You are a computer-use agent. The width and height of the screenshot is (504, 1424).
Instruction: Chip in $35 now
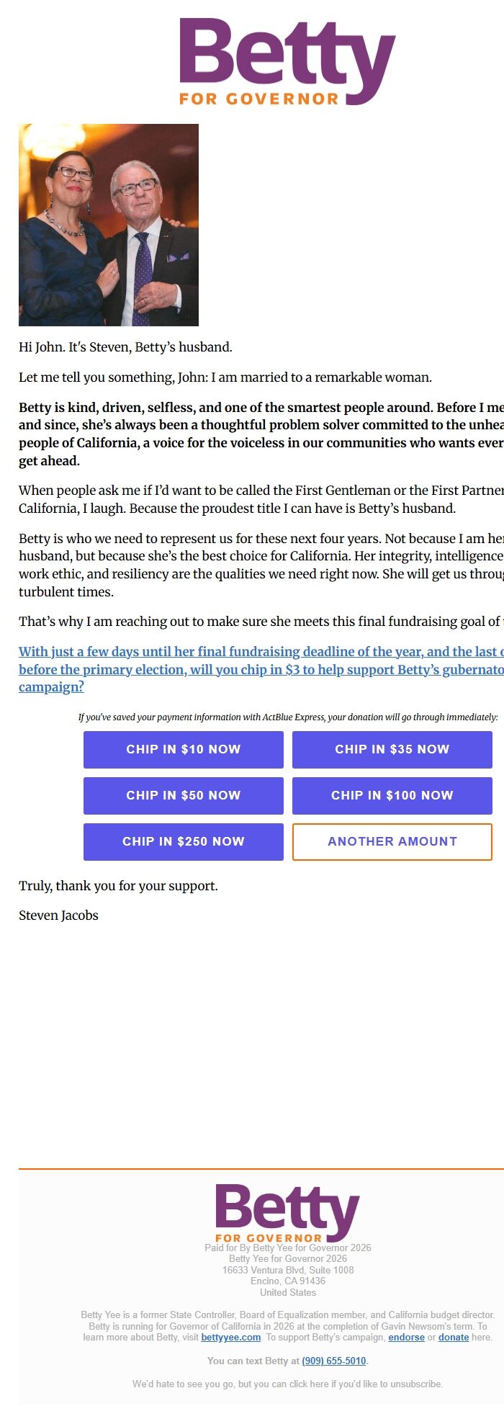(392, 749)
